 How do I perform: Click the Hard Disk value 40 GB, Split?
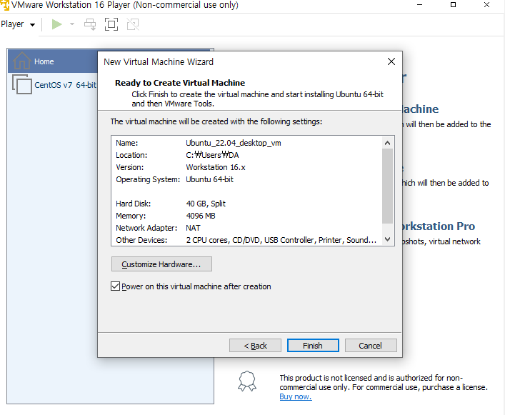206,204
